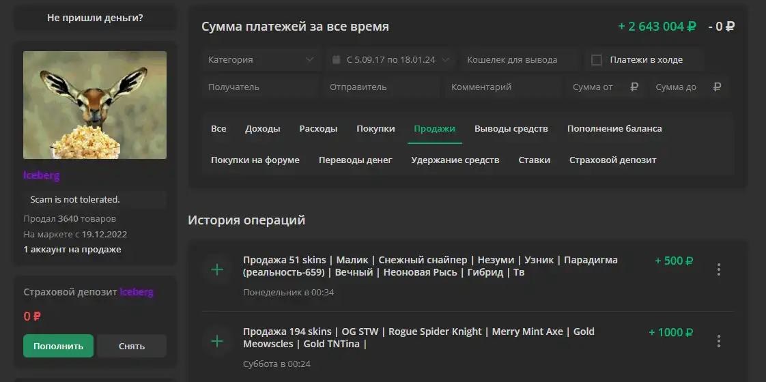
Task: Open the three-dot menu for the +1000 ₽ operation
Action: point(719,341)
